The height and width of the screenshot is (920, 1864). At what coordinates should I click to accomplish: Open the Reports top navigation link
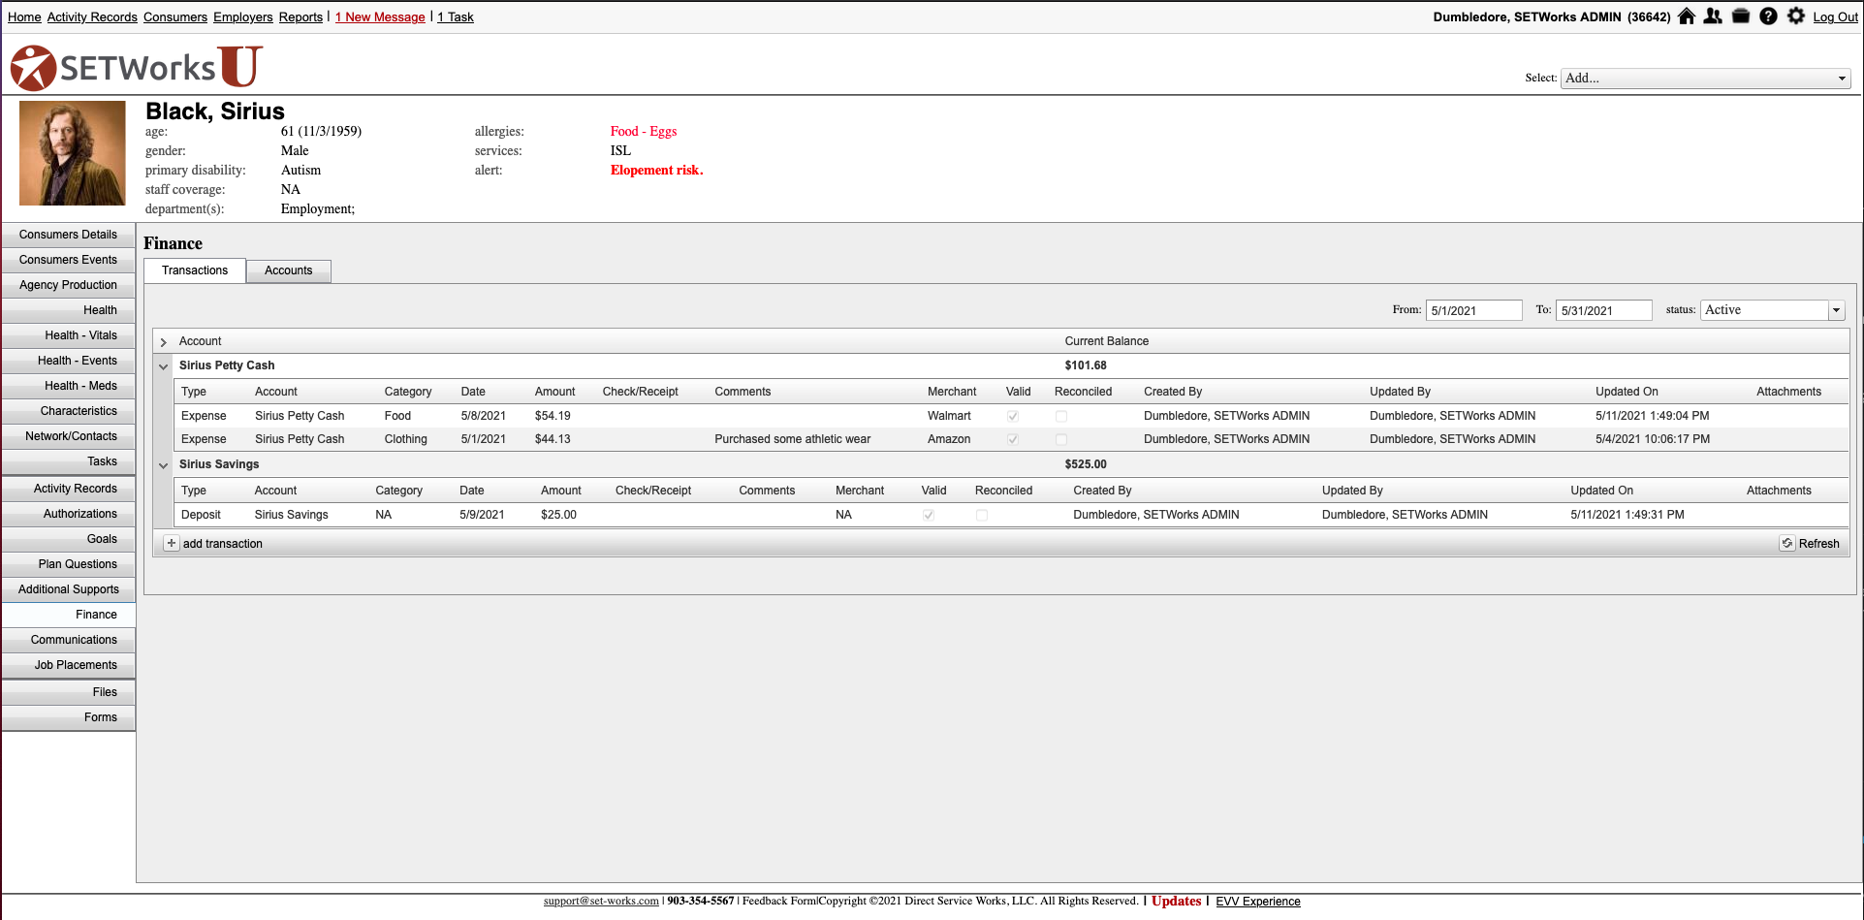pos(300,17)
